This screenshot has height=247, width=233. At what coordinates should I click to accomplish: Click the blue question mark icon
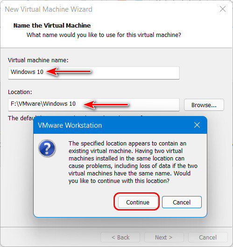[x=47, y=148]
